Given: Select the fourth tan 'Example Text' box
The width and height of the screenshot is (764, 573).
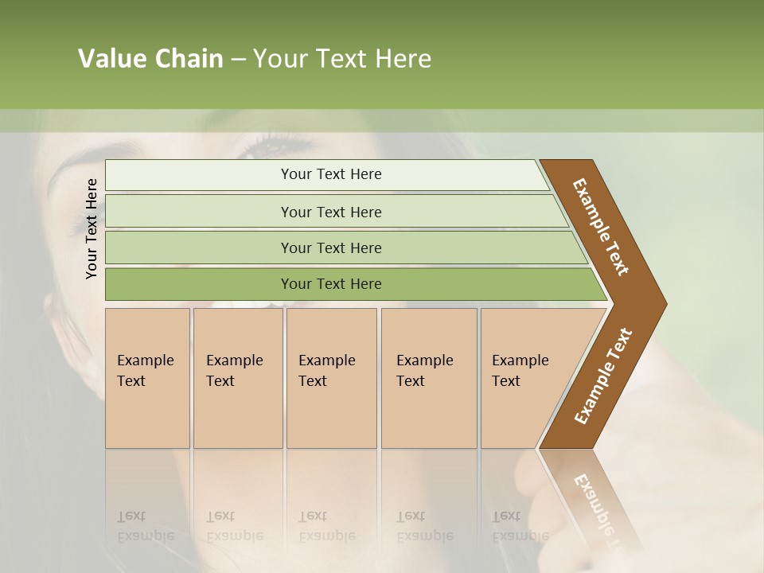Looking at the screenshot, I should [429, 378].
